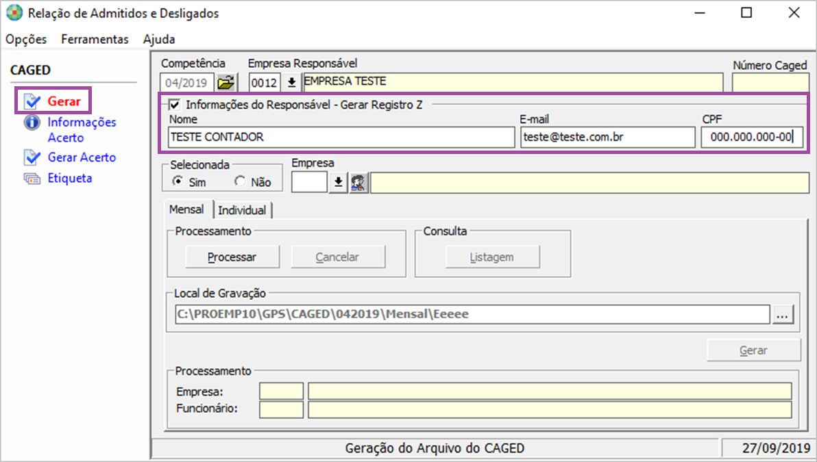This screenshot has width=817, height=462.
Task: Click the Gerar Acerto checkmark icon
Action: pos(32,157)
